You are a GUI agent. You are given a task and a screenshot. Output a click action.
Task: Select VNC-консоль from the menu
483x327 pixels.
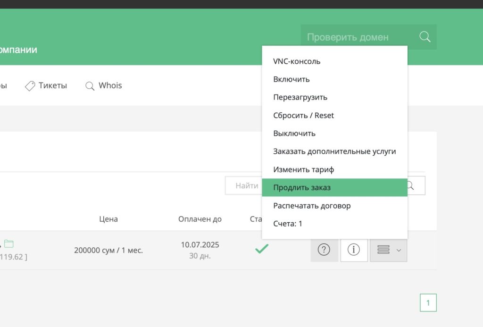point(334,61)
